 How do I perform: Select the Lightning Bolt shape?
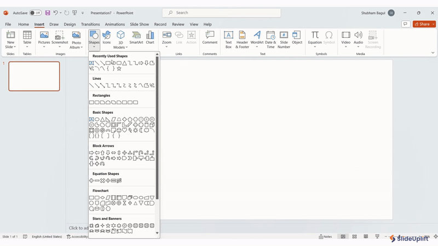click(x=130, y=130)
